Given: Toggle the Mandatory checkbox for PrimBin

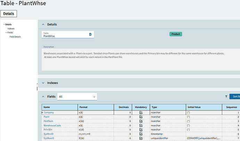Looking at the screenshot, I should pyautogui.click(x=141, y=130).
